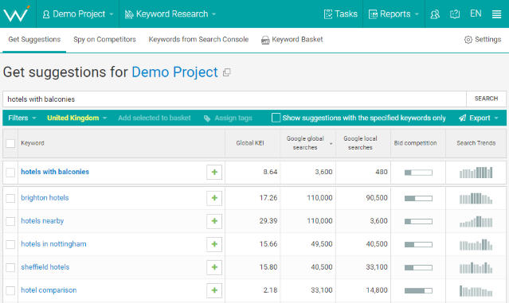Viewport: 509px width, 303px height.
Task: Click the SEARCH button
Action: click(486, 99)
